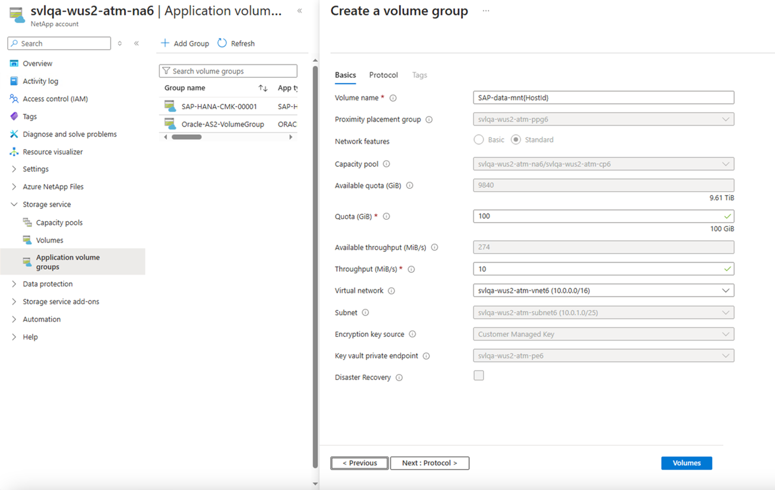
Task: Click the Throughput (MiB/s) input field
Action: [x=603, y=269]
